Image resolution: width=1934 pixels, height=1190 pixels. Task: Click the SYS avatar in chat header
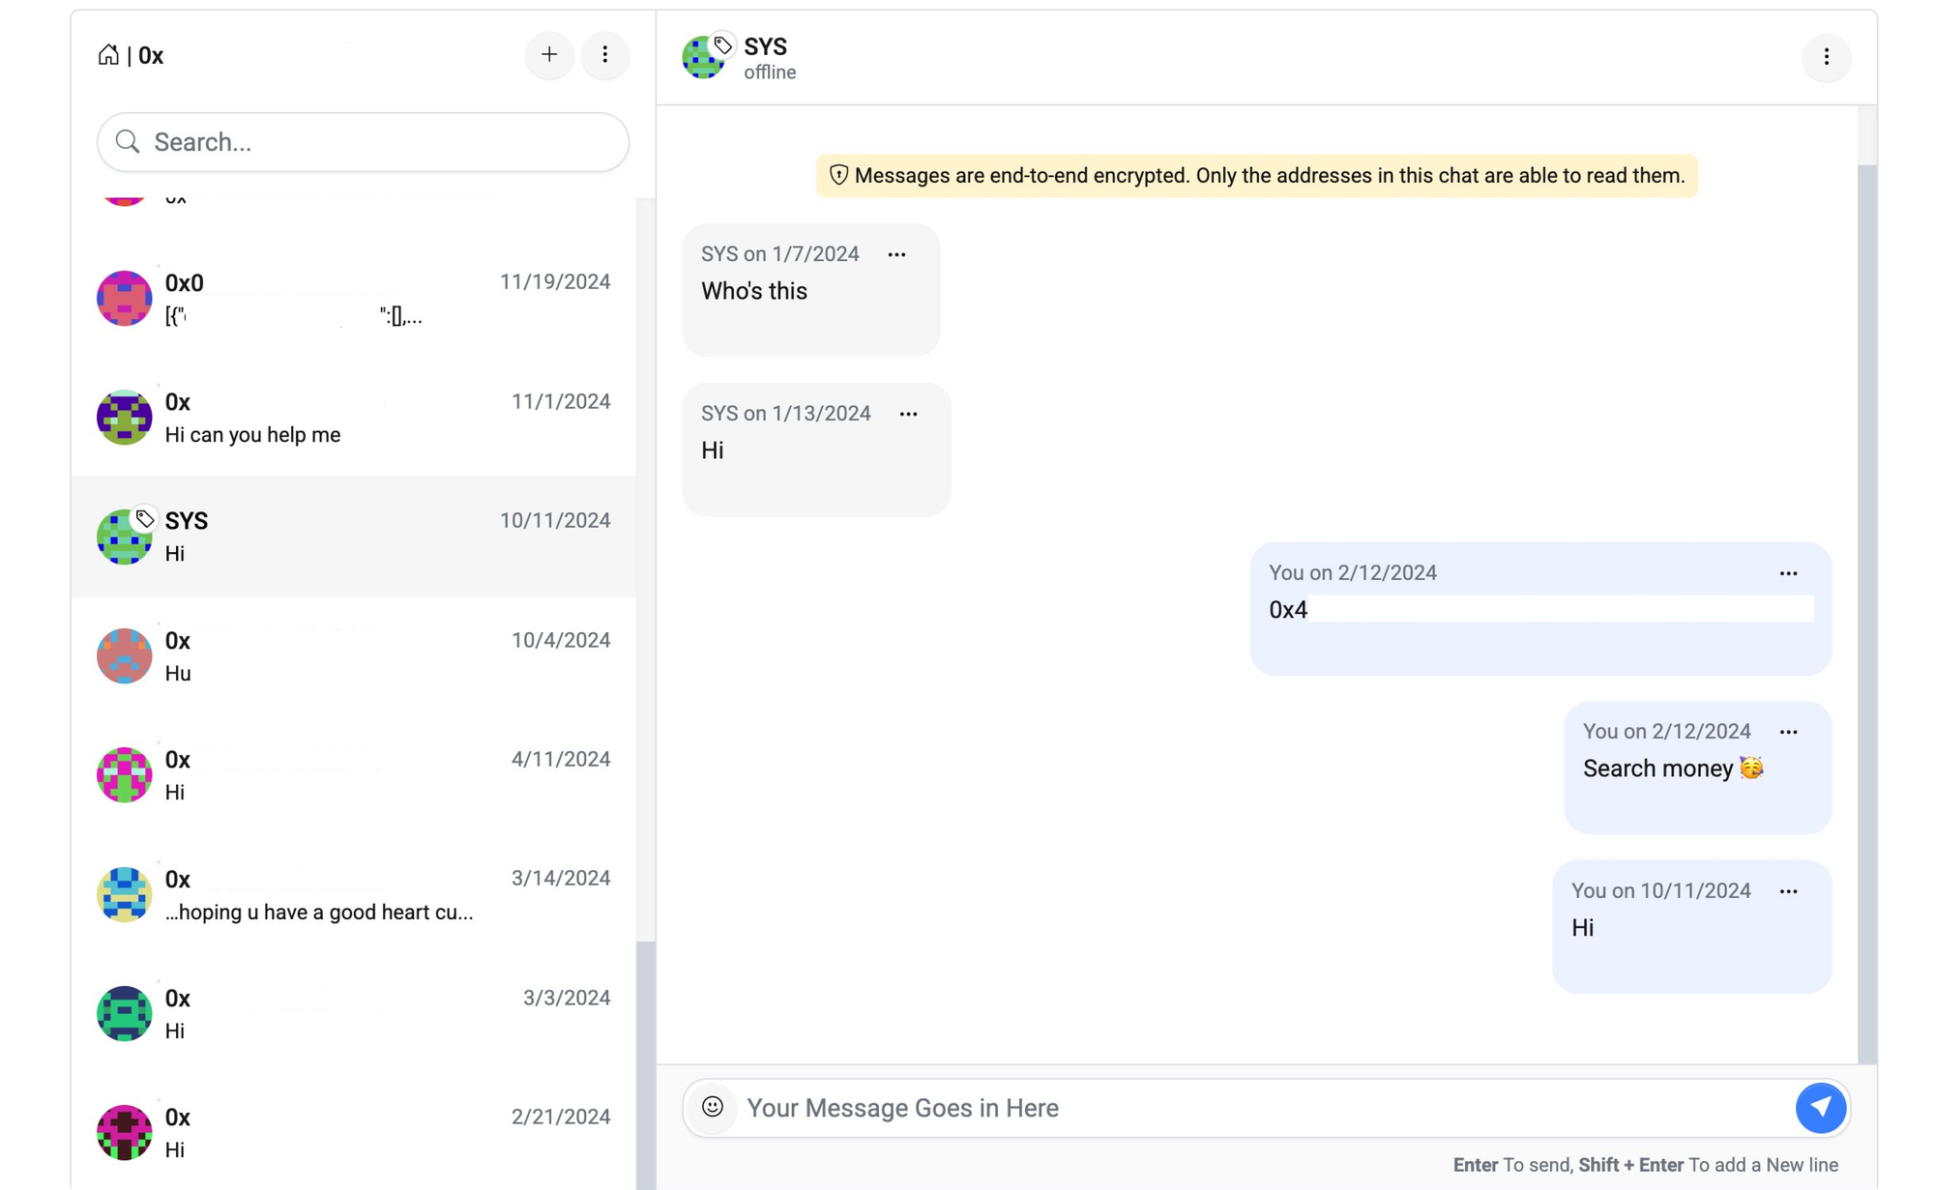click(702, 59)
